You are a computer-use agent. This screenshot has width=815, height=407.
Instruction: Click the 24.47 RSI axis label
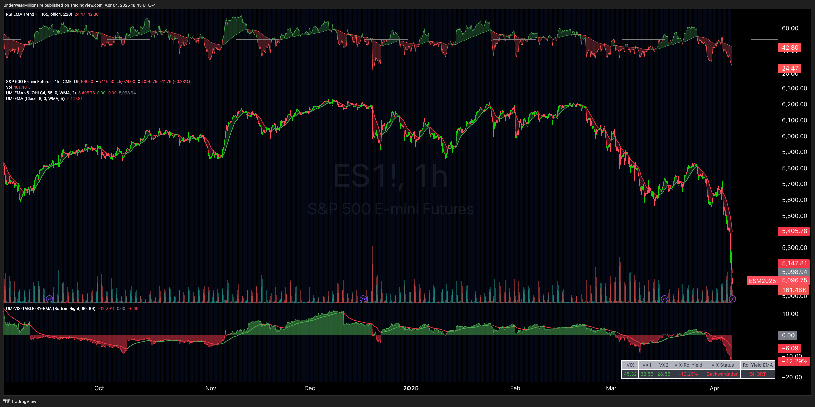(790, 69)
